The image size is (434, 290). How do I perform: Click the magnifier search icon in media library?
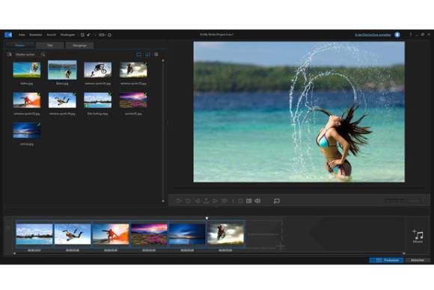[x=43, y=55]
